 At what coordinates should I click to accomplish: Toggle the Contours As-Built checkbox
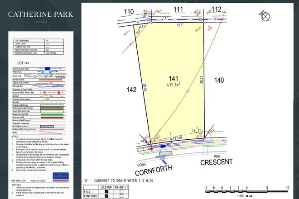coord(122,196)
